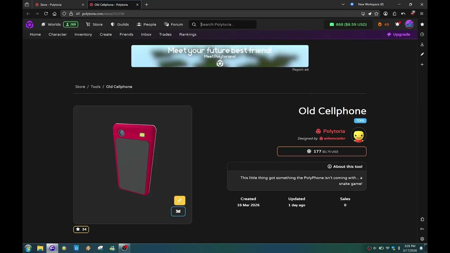The width and height of the screenshot is (450, 253).
Task: Click the browser back arrow
Action: 28,14
